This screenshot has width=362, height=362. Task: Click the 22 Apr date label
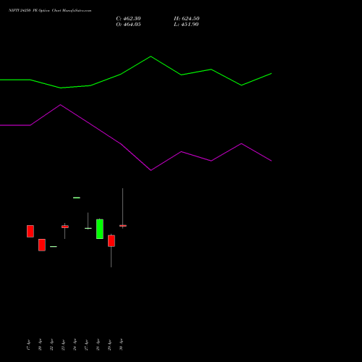tap(51, 345)
